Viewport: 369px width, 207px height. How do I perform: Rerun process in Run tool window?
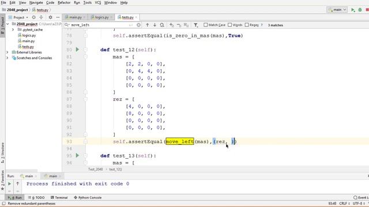point(9,184)
